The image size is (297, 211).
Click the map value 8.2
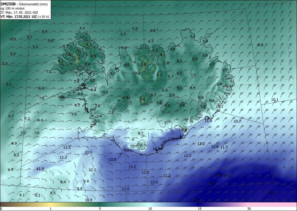point(16,155)
